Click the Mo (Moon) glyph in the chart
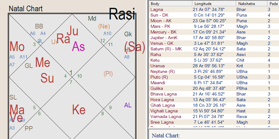This screenshot has width=279, height=139. (x=17, y=47)
